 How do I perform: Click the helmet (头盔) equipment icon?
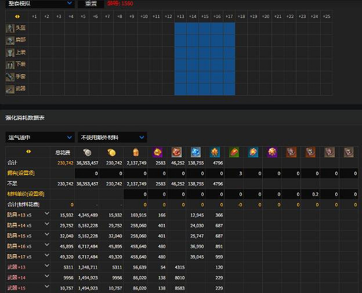click(x=10, y=28)
